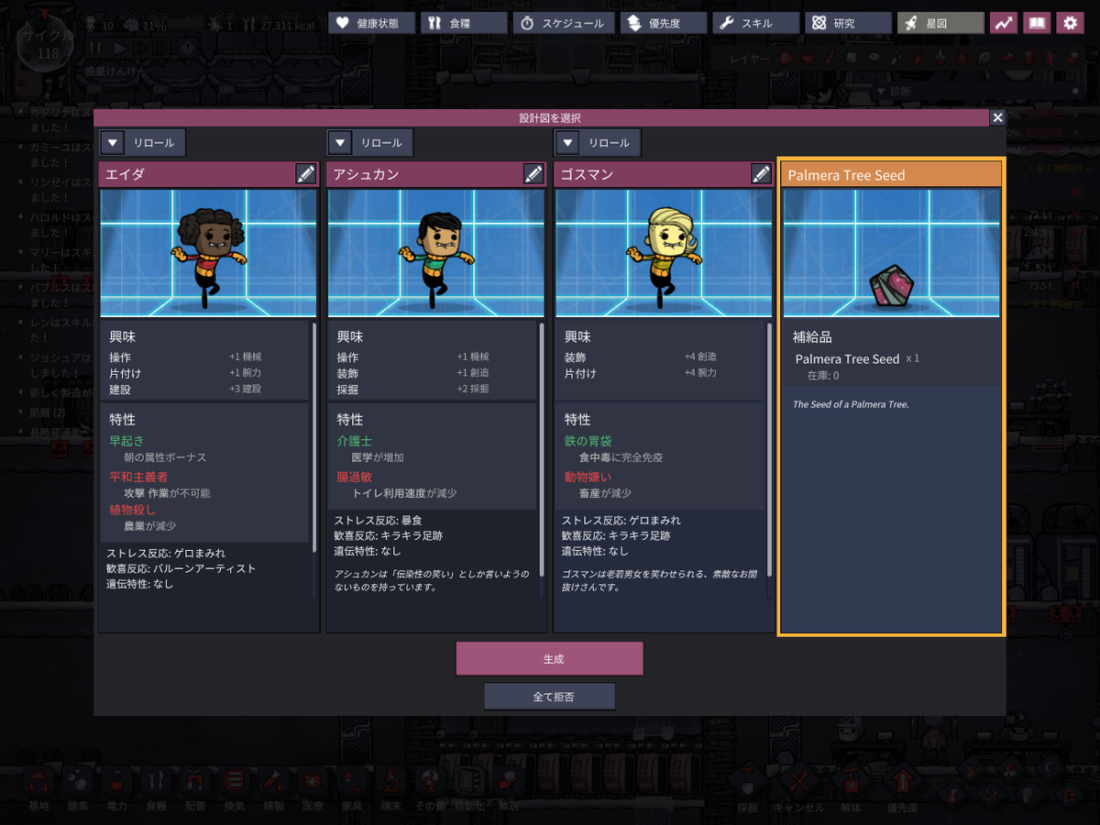Reroll the アシュカン duplicant card
This screenshot has width=1100, height=825.
coord(382,143)
